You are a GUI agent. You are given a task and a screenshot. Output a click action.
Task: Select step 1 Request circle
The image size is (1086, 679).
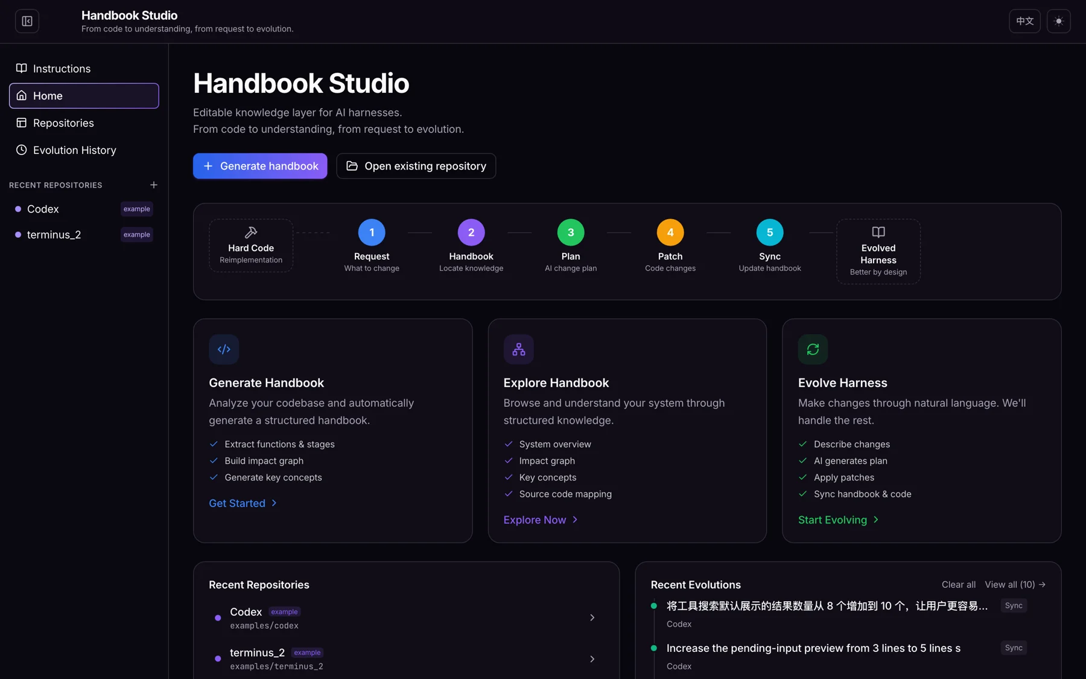click(x=372, y=232)
